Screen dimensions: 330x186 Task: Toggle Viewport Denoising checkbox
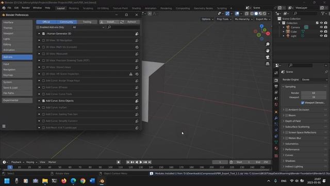point(303,103)
